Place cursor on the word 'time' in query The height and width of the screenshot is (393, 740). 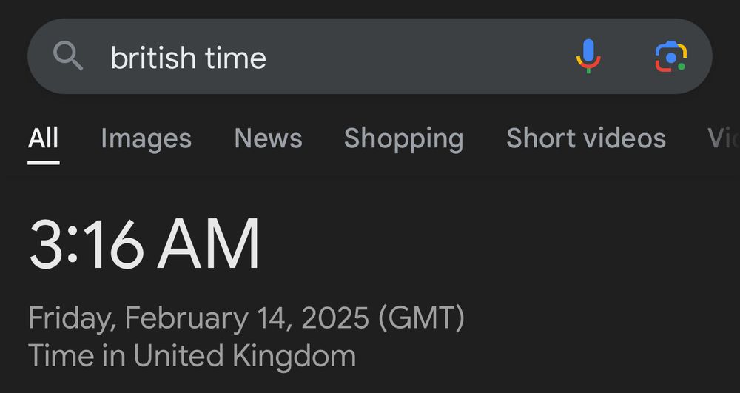click(235, 58)
